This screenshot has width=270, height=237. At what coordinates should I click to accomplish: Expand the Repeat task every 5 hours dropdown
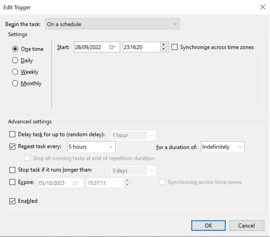click(91, 147)
